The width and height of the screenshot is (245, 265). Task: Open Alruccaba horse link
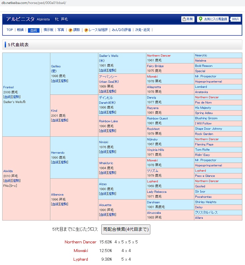point(154,213)
